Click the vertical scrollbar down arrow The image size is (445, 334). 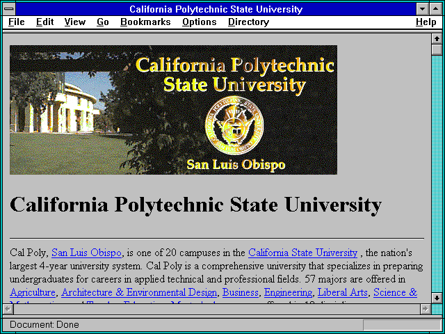click(x=437, y=298)
